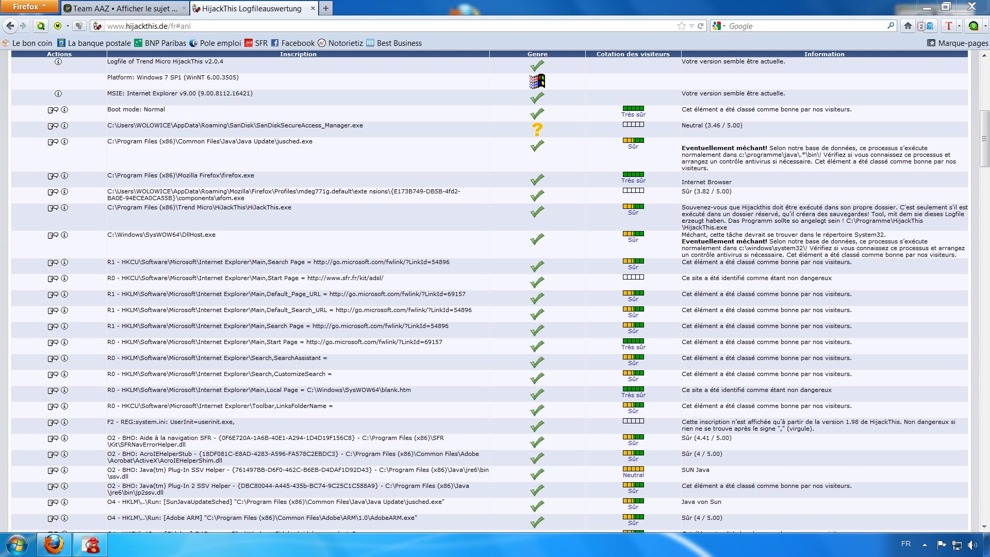The height and width of the screenshot is (557, 990).
Task: Click the HijackThis program taskbar icon
Action: [91, 545]
